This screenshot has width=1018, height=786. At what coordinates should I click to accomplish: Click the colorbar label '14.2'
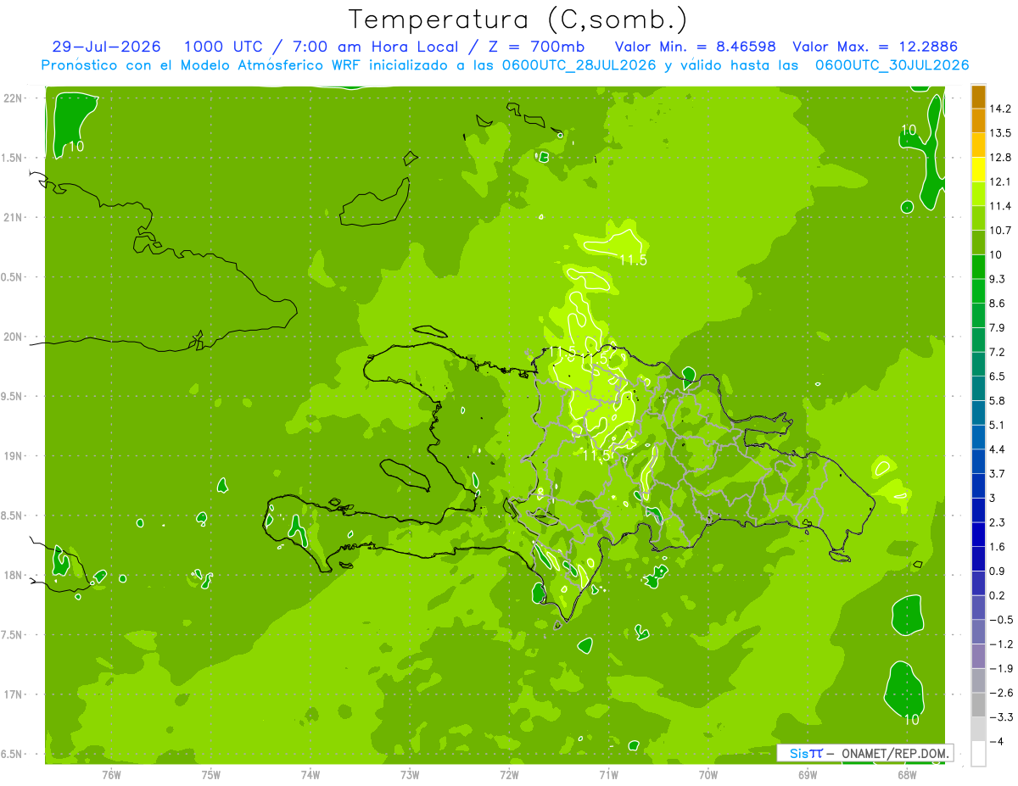[1000, 109]
